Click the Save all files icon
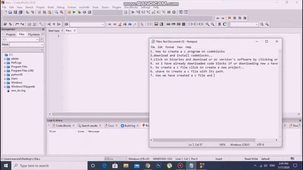303x170 pixels. [20, 12]
